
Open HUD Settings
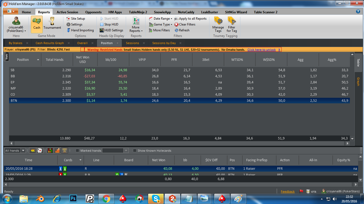pyautogui.click(x=111, y=30)
